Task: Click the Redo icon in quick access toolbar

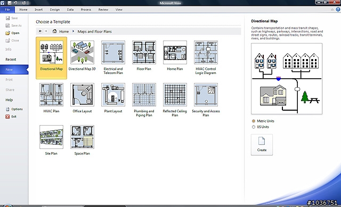Action: point(23,3)
